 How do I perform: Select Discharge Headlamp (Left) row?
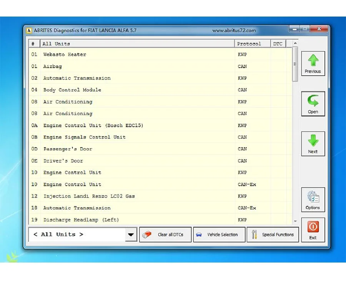160,219
